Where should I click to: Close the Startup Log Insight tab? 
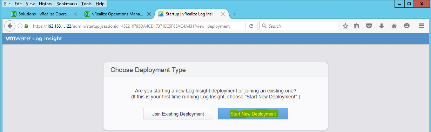pyautogui.click(x=223, y=14)
